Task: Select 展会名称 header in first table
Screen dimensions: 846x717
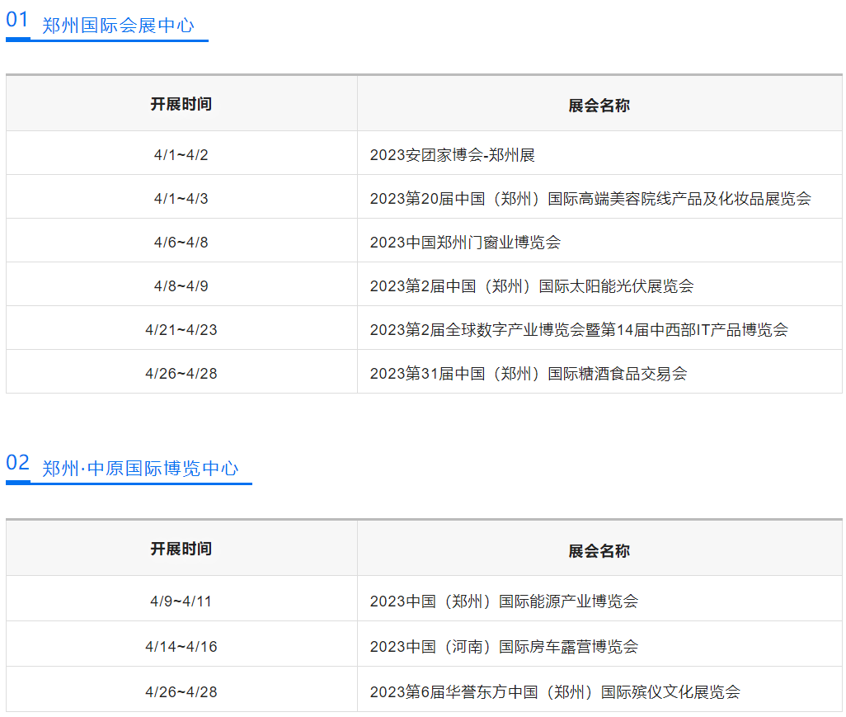Action: point(599,106)
